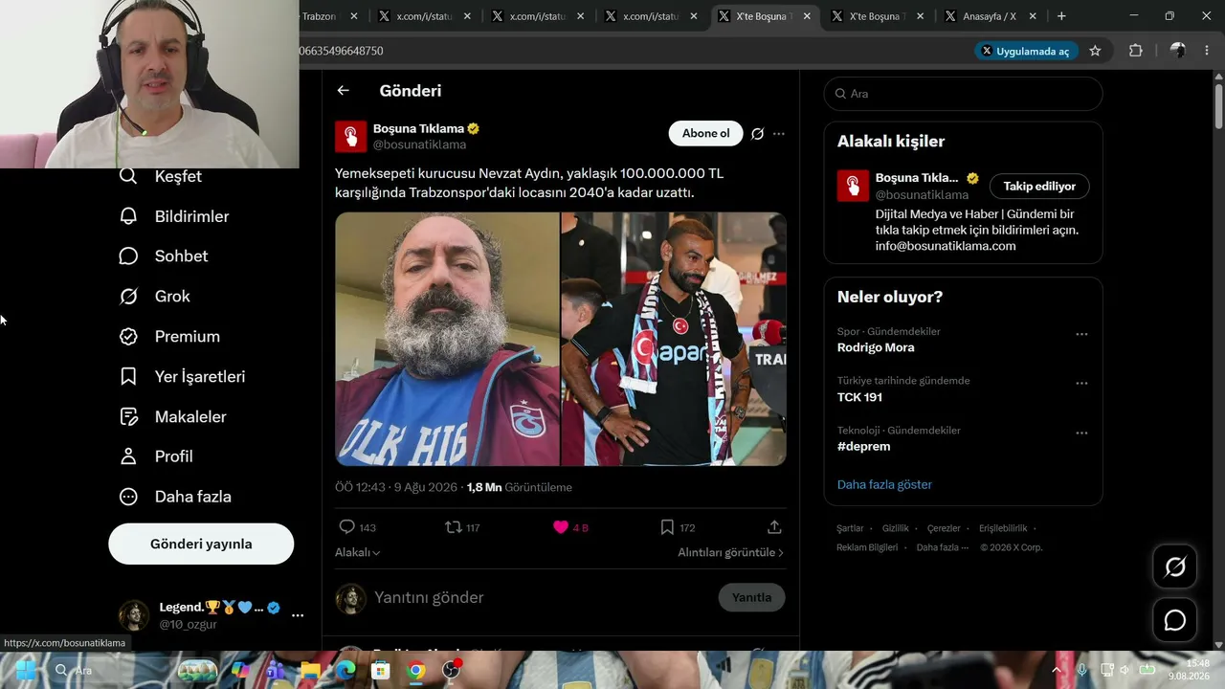This screenshot has height=689, width=1225.
Task: Click the Yanıtla reply button
Action: tap(751, 597)
